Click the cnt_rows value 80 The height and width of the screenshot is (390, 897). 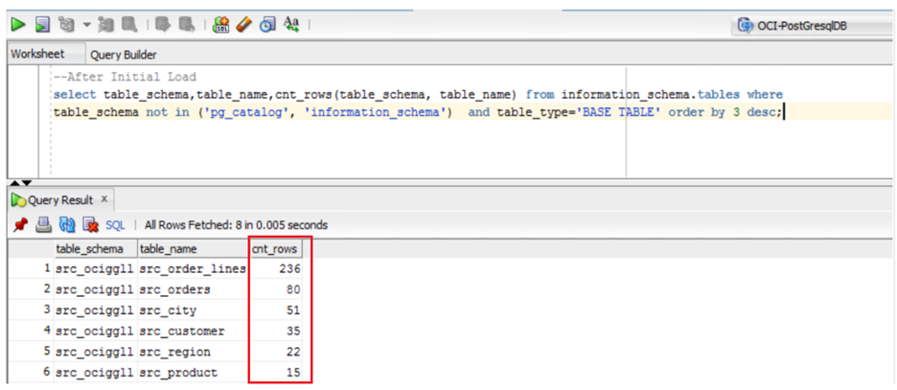pyautogui.click(x=293, y=289)
